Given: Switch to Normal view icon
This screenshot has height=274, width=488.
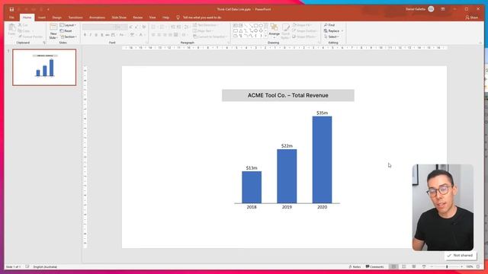Looking at the screenshot, I should pyautogui.click(x=393, y=267).
